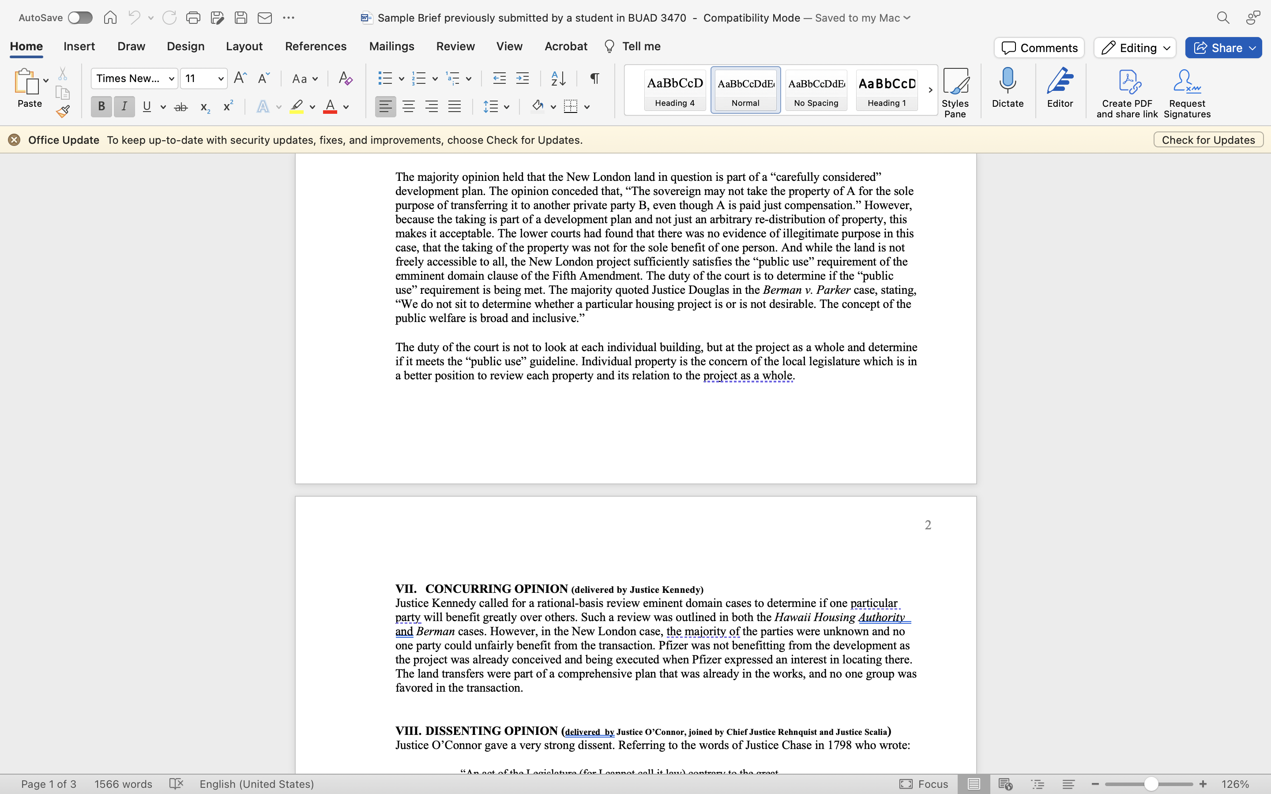Toggle AutoSave on

[x=80, y=17]
